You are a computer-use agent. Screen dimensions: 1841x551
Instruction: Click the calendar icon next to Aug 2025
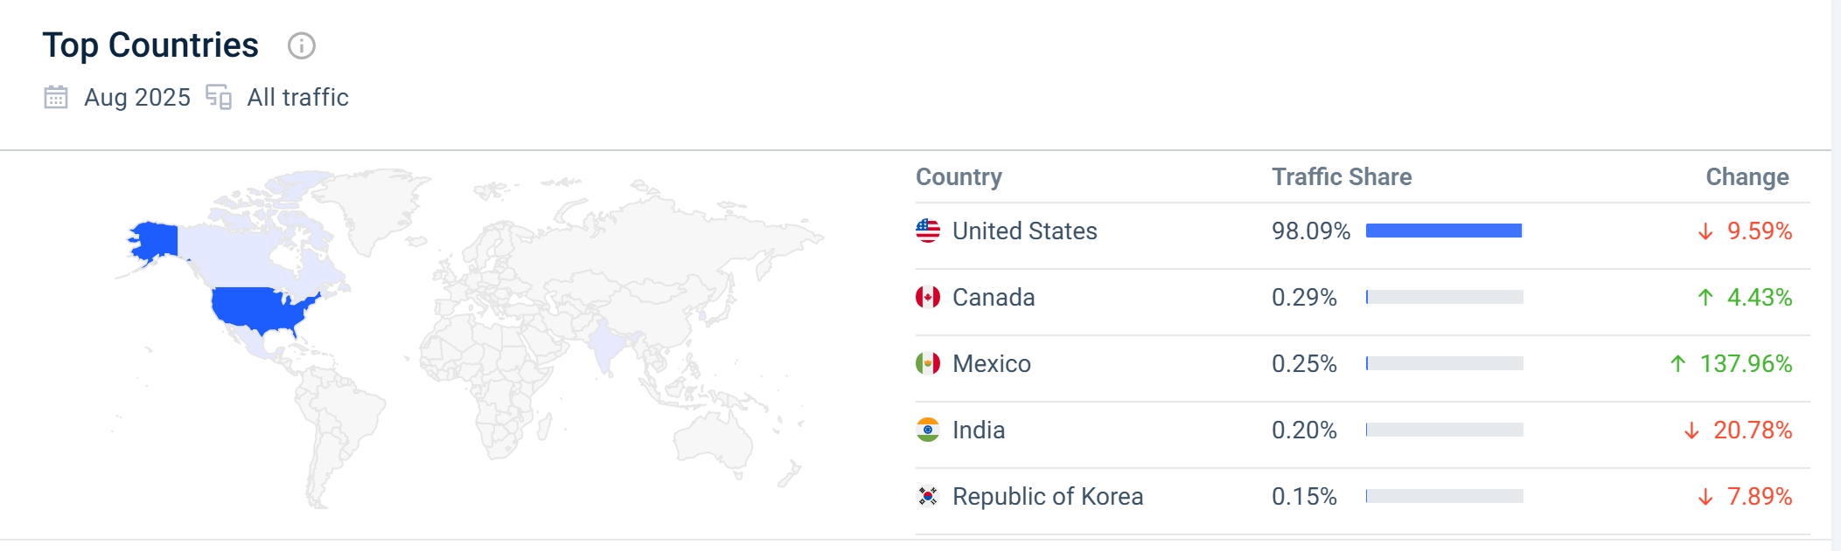point(56,97)
